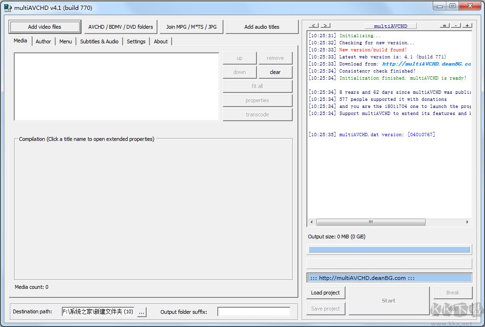Viewport: 485px width, 327px height.
Task: Click the previous log '<' button
Action: pos(313,25)
